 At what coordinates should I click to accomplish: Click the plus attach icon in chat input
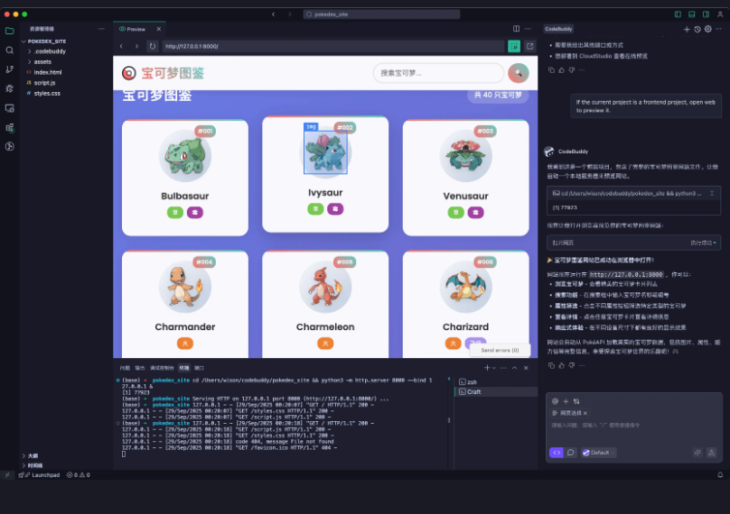pyautogui.click(x=566, y=401)
